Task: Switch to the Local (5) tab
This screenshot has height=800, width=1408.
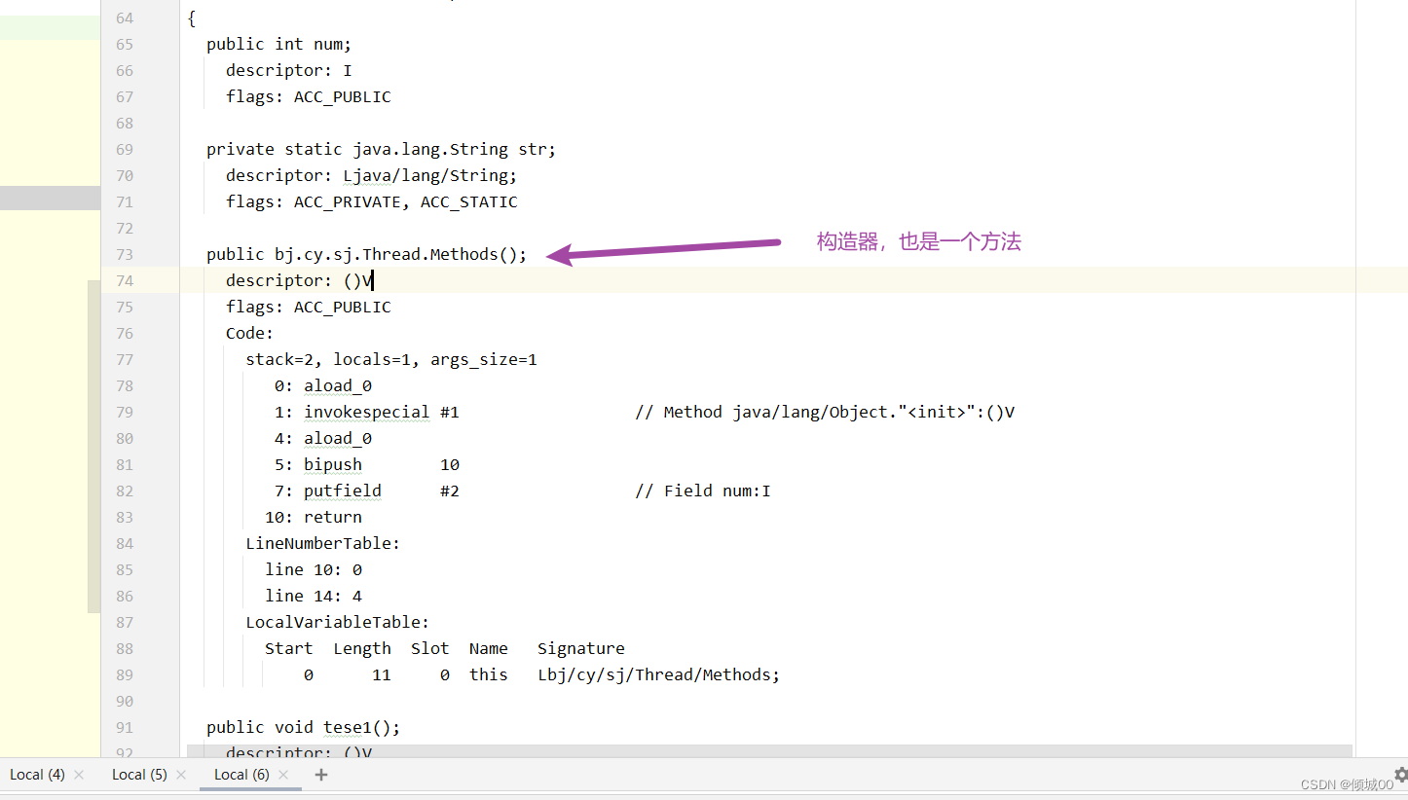Action: coord(139,775)
